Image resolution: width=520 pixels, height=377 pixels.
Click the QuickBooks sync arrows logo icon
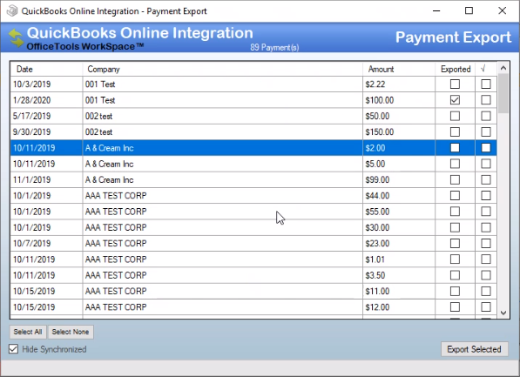tap(16, 37)
